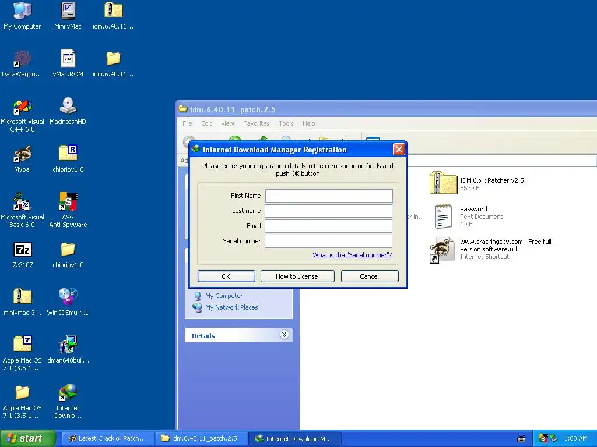Click the explorer address bar
The width and height of the screenshot is (597, 447).
click(x=501, y=161)
